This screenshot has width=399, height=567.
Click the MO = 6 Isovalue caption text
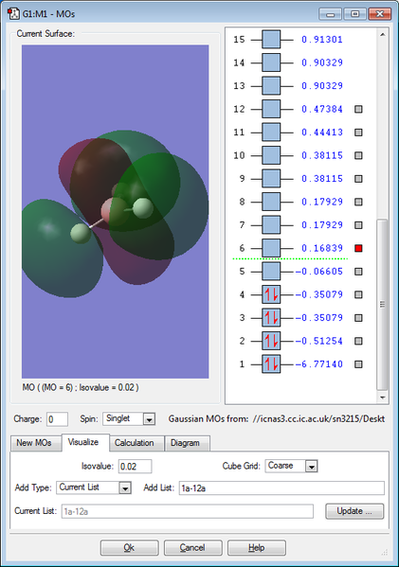(81, 388)
